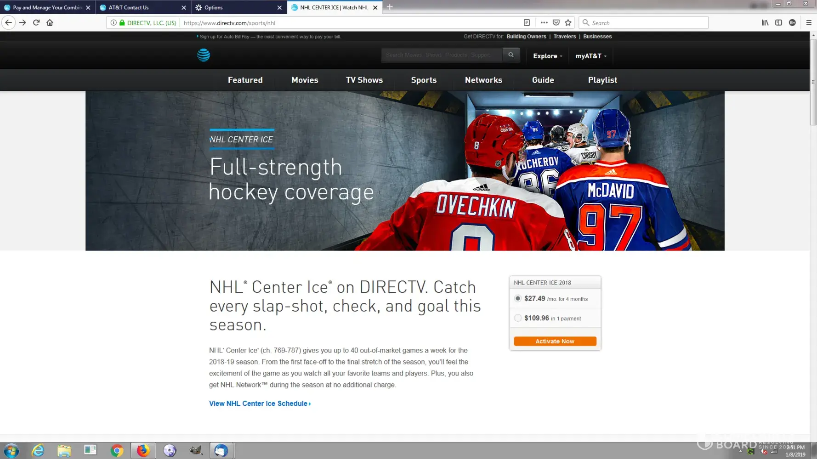Viewport: 817px width, 459px height.
Task: Click the site search magnifier button
Action: (x=511, y=55)
